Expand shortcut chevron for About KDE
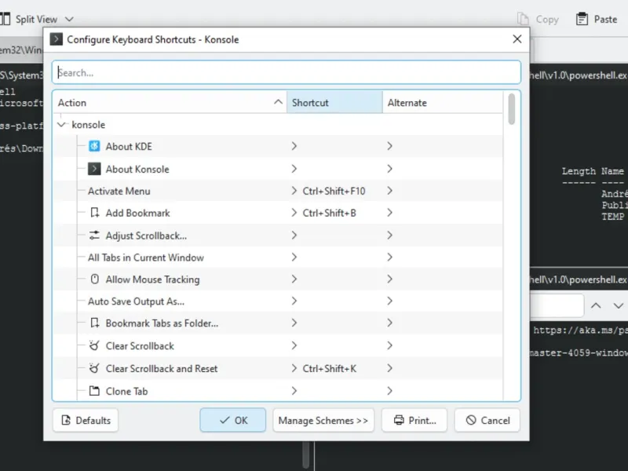 click(294, 146)
